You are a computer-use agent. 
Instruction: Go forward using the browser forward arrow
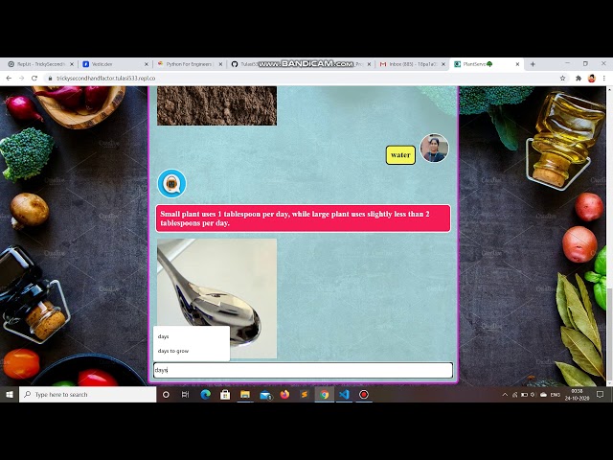(x=21, y=79)
